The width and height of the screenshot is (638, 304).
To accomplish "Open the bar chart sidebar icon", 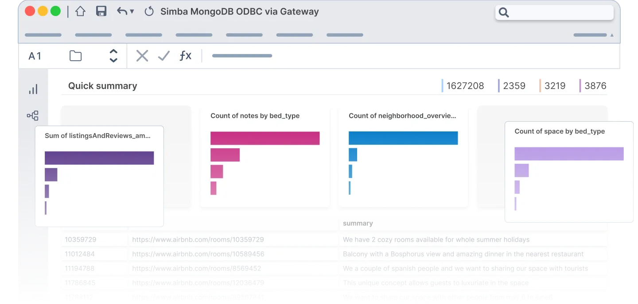I will tap(33, 89).
